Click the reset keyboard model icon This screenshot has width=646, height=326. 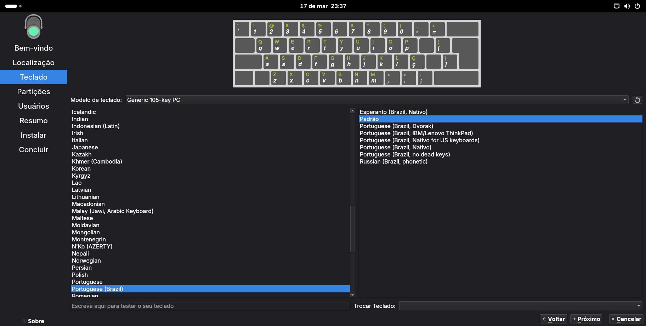pyautogui.click(x=637, y=100)
